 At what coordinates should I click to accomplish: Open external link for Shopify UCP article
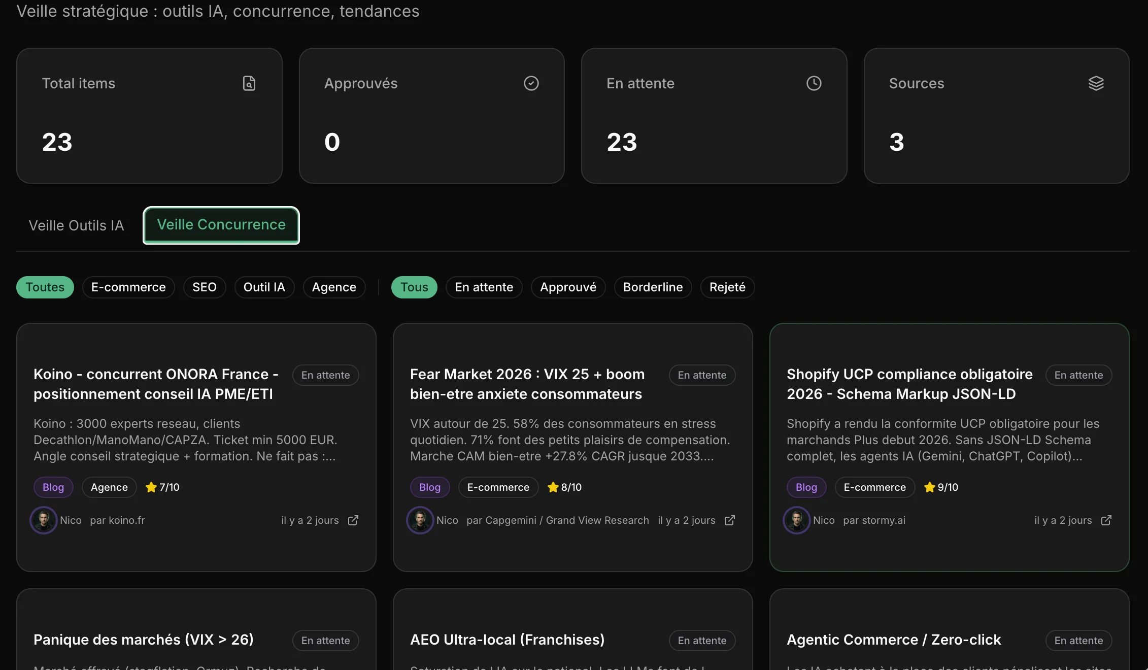[1106, 520]
